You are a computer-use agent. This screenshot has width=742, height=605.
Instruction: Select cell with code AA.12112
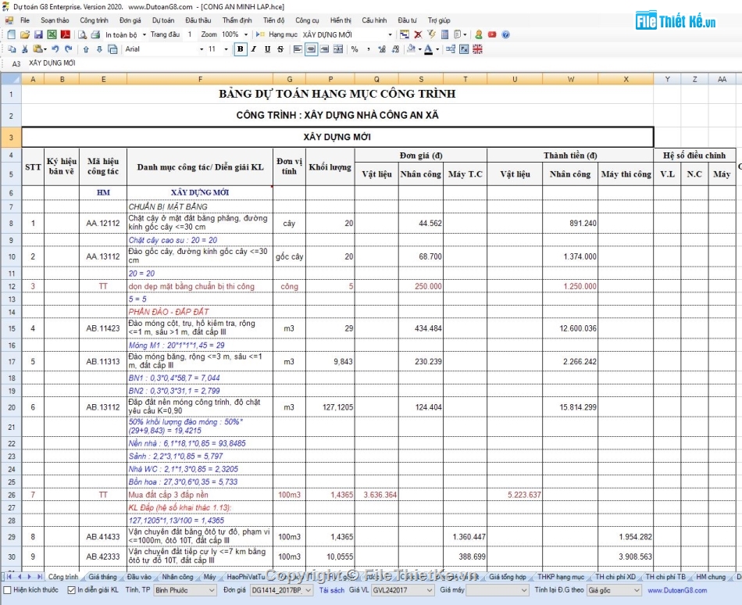pos(103,223)
